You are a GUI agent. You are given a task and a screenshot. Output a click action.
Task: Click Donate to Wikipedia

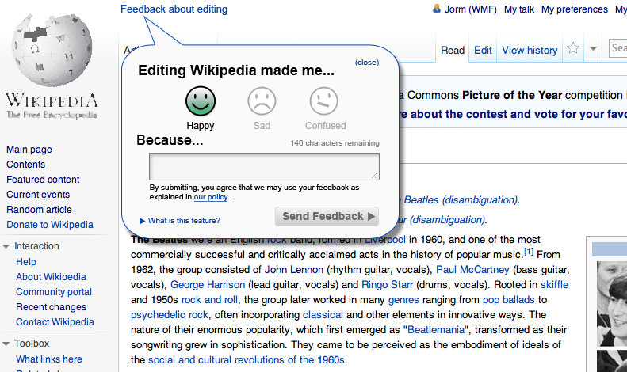(50, 225)
